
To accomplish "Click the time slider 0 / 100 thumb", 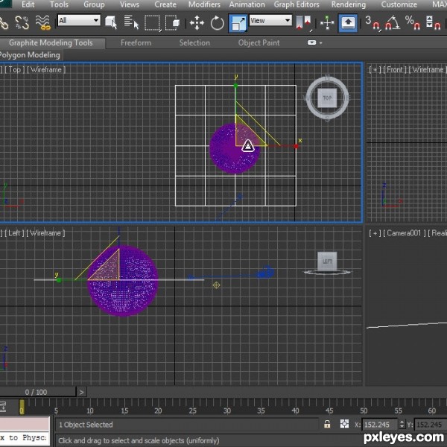I will tap(37, 393).
